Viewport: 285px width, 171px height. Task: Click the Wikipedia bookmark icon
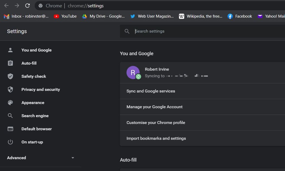click(181, 16)
